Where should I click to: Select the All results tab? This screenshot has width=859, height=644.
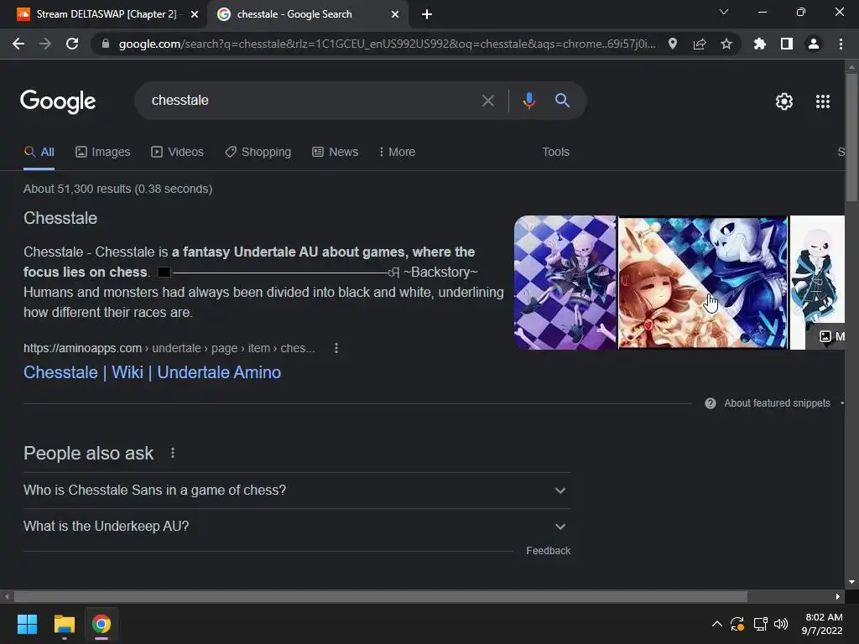click(39, 152)
